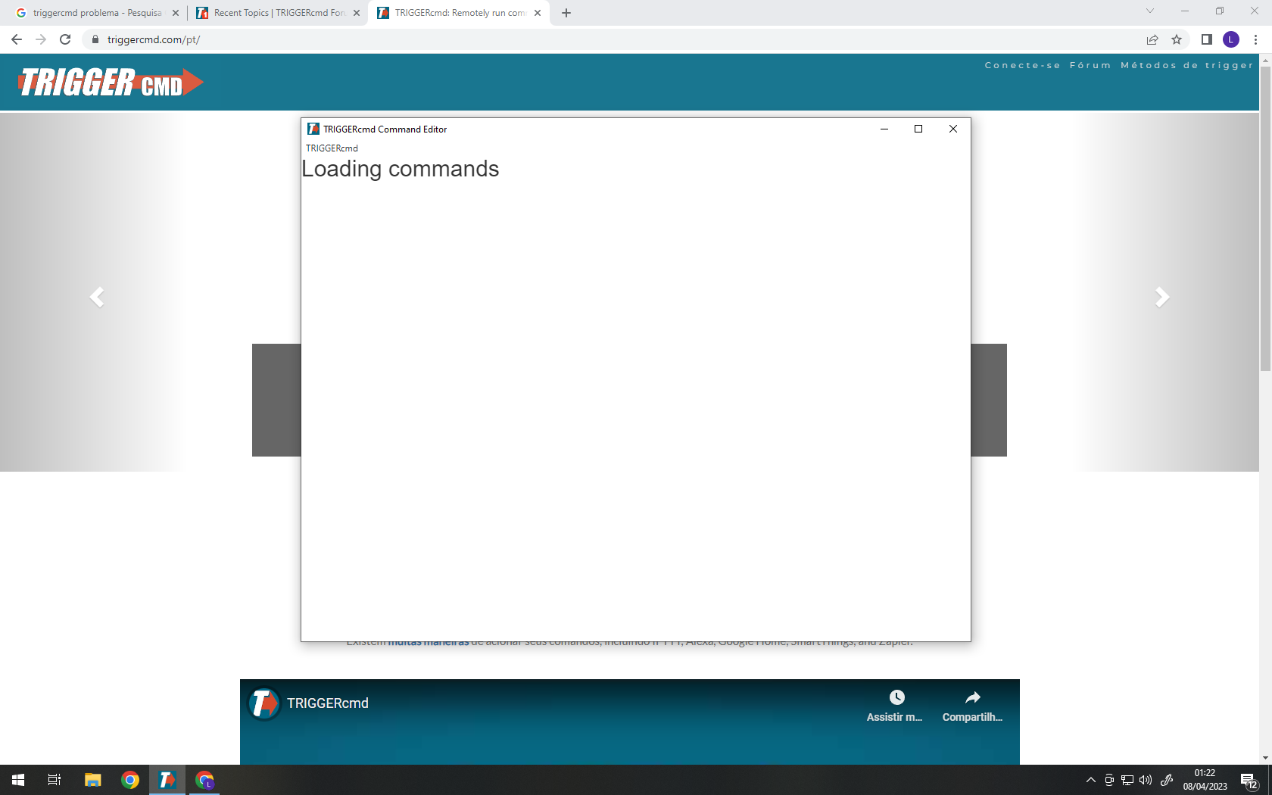
Task: Open Métodos de trigger link
Action: (1187, 66)
